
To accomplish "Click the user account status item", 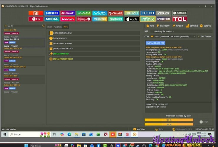I will click(x=182, y=129).
